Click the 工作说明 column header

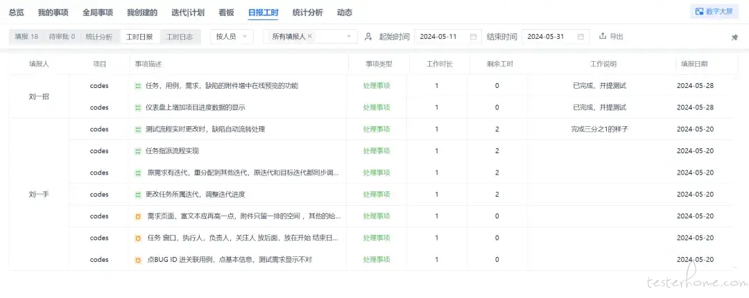click(603, 64)
